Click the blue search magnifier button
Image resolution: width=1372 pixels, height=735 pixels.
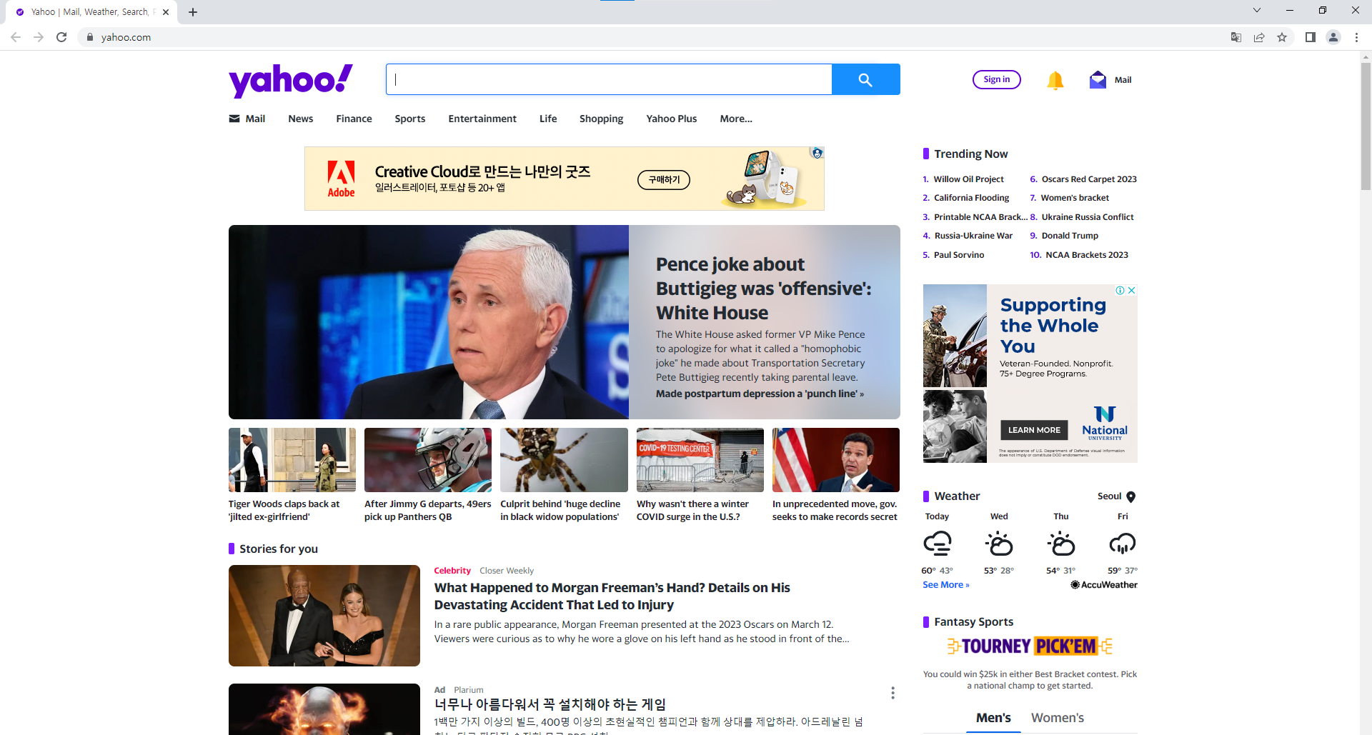click(865, 79)
